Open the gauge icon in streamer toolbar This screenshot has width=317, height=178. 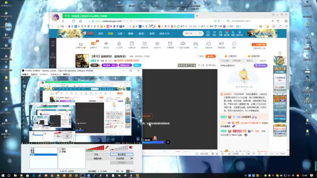pos(208,44)
